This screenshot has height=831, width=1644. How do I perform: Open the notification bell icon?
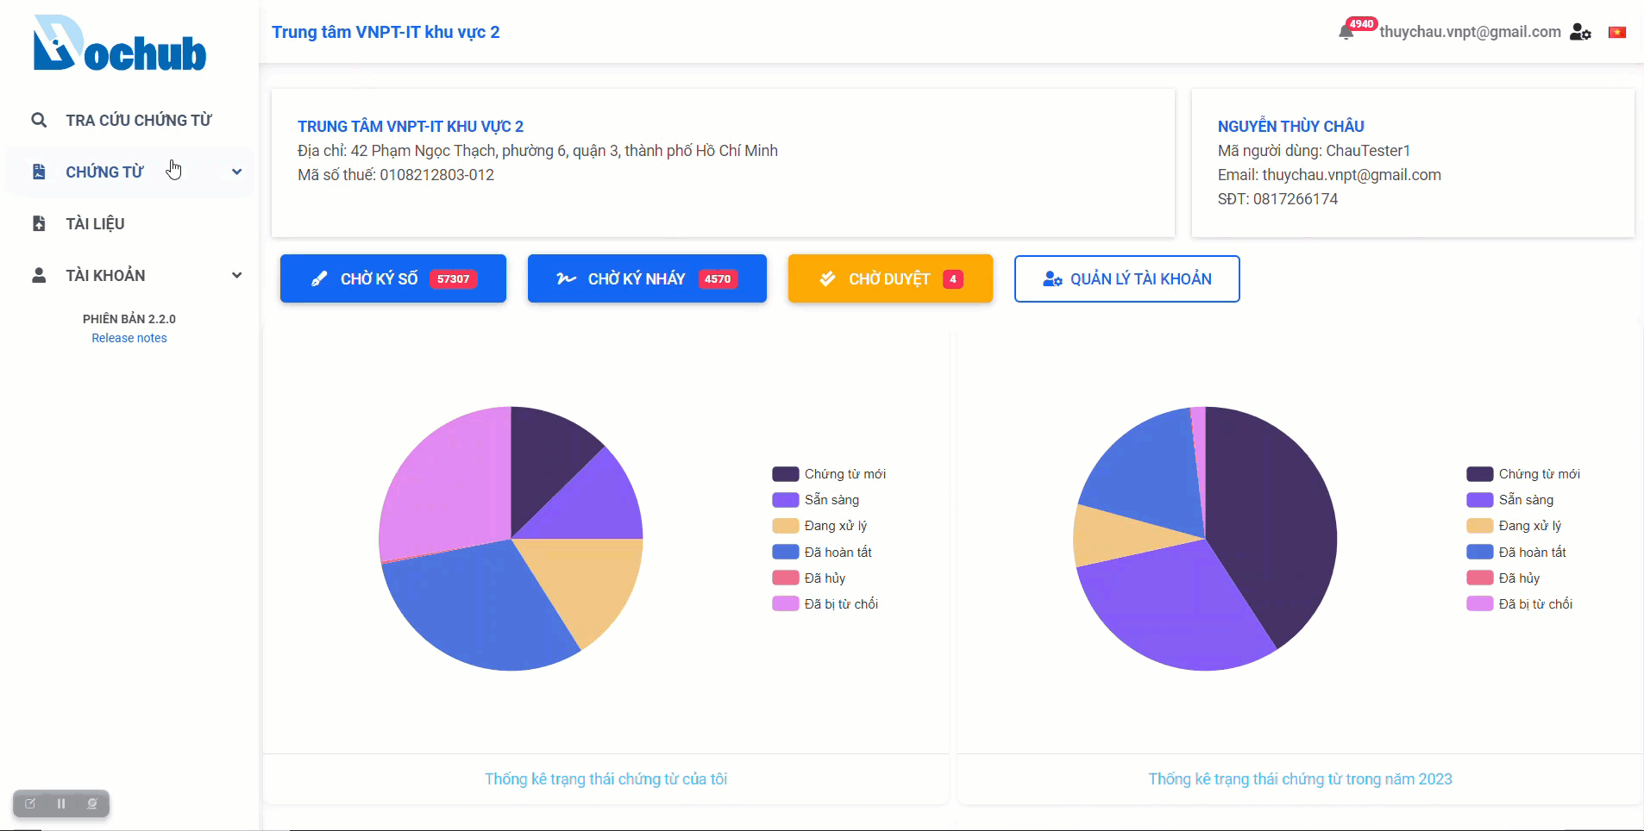[x=1346, y=33]
